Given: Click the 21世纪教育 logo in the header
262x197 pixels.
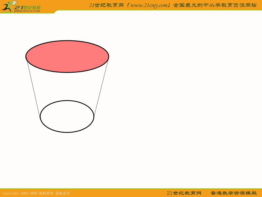Looking at the screenshot, I should 21,6.
